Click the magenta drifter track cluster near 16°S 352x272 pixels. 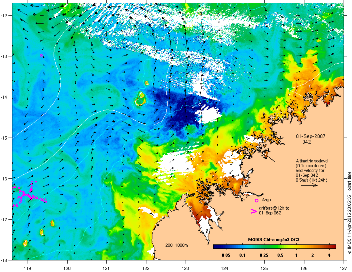[29, 193]
